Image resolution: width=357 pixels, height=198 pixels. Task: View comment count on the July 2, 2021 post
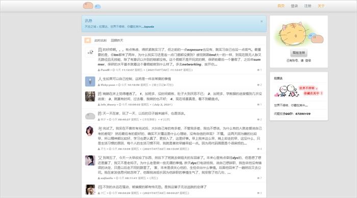click(x=259, y=105)
